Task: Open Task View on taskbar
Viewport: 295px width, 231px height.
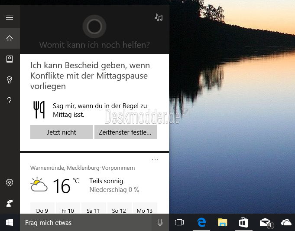Action: (x=179, y=222)
